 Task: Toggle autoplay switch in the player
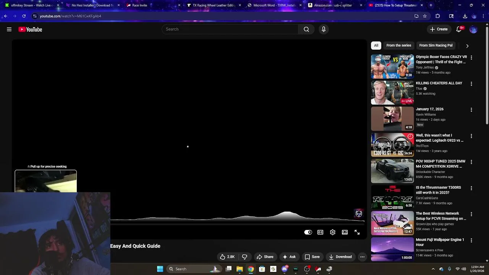308,232
